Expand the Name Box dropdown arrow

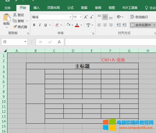(25, 42)
